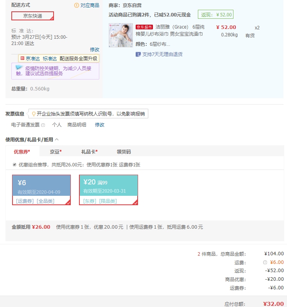287x307 pixels.
Task: Click the red 京准达 badge icon
Action: 22,58
